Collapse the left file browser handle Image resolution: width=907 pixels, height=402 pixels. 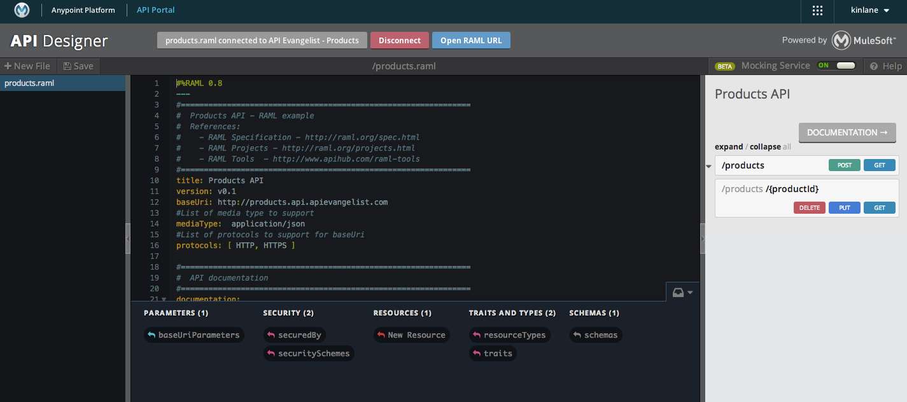point(128,239)
